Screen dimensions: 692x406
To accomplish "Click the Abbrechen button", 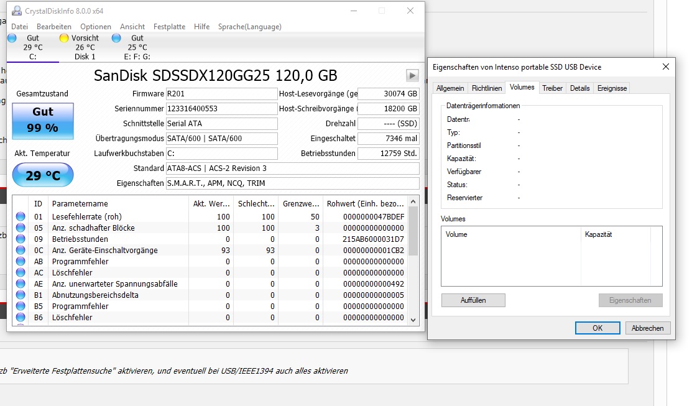I will pyautogui.click(x=647, y=328).
